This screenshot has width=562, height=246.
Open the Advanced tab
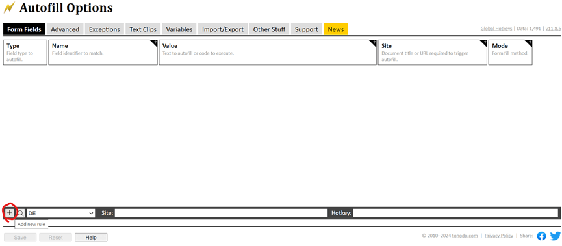[x=65, y=29]
